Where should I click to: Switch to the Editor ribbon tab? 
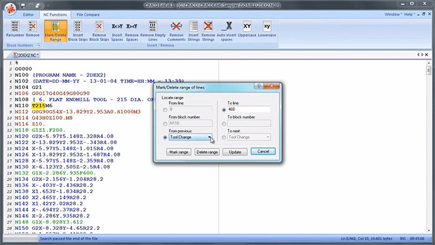tap(28, 15)
